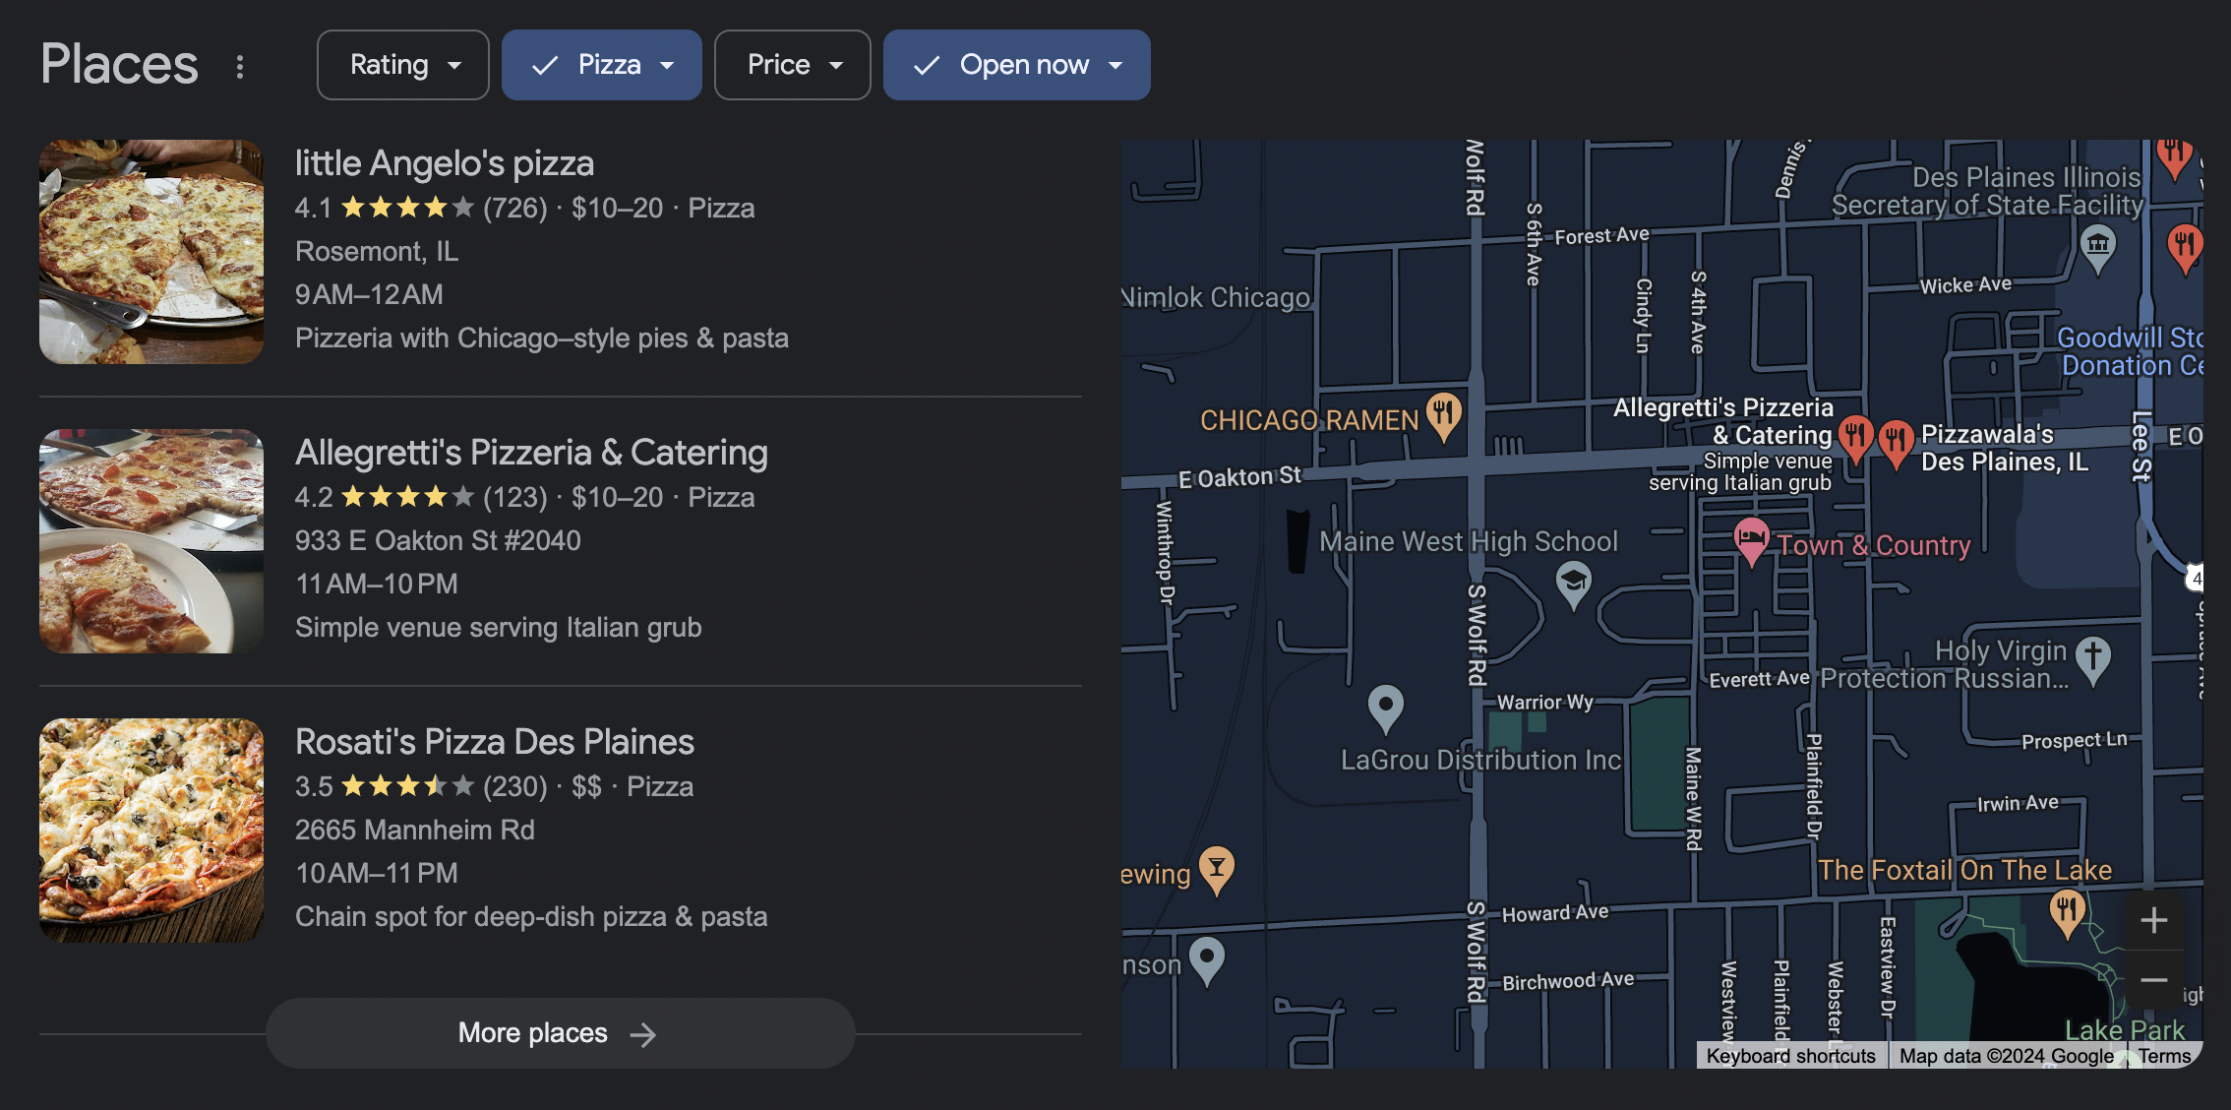The image size is (2231, 1110).
Task: Click Rosati's deep-dish pizza photo
Action: (x=151, y=831)
